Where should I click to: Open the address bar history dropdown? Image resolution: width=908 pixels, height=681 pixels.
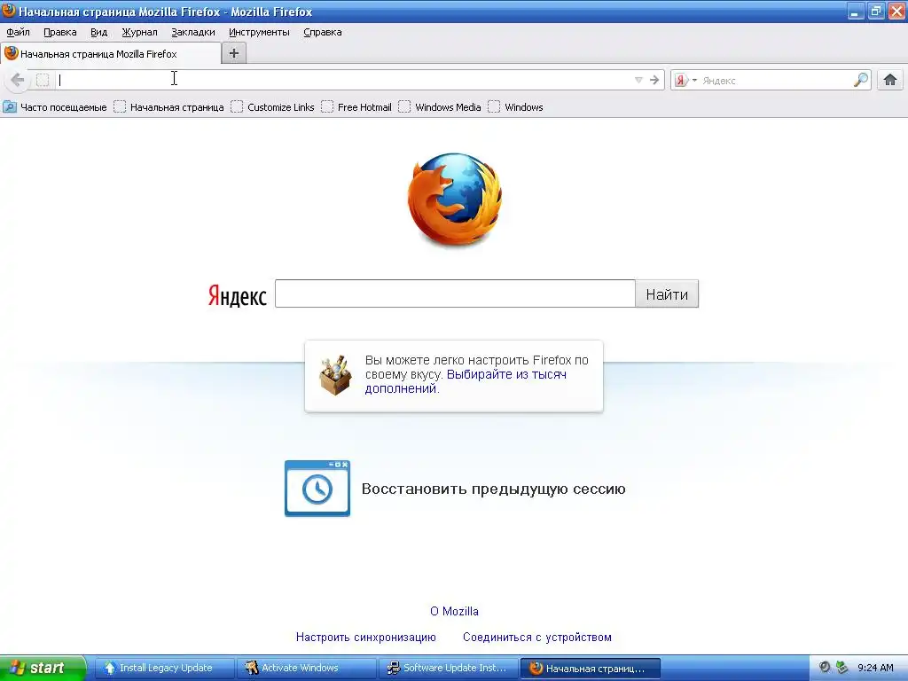(x=638, y=80)
